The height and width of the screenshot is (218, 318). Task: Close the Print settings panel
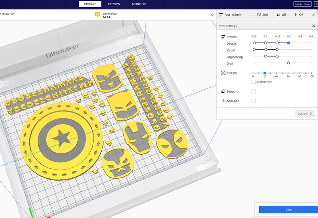point(313,26)
